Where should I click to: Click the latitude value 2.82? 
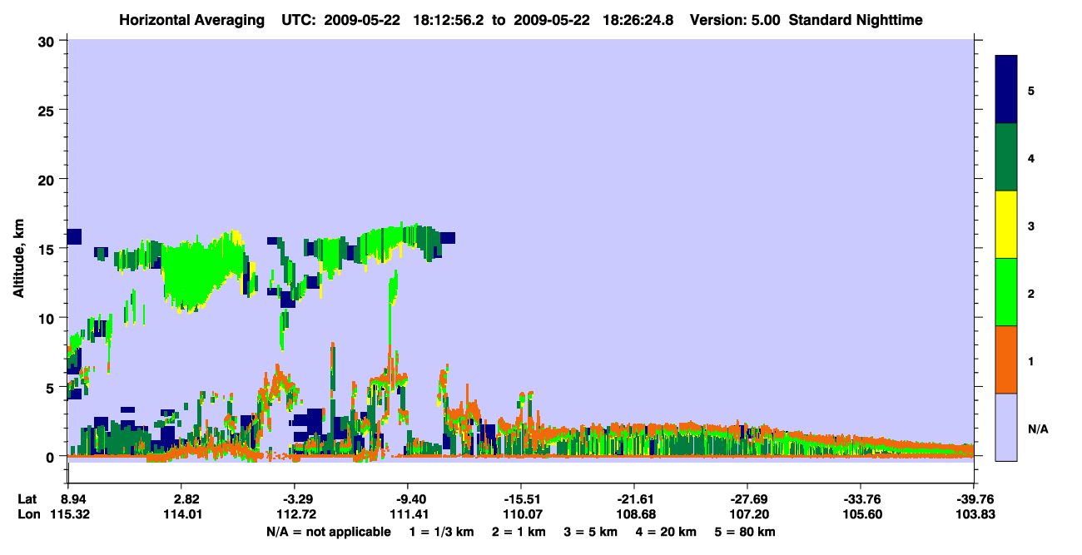tap(181, 499)
